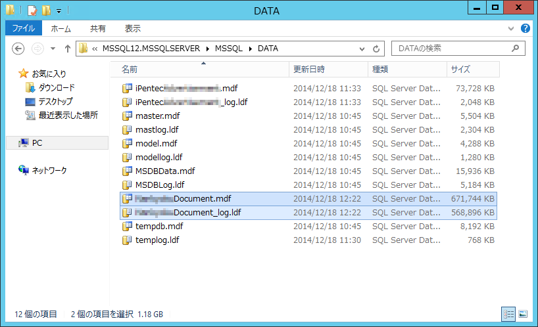The height and width of the screenshot is (327, 538).
Task: Click in the DATAの検索 search box
Action: [x=458, y=49]
